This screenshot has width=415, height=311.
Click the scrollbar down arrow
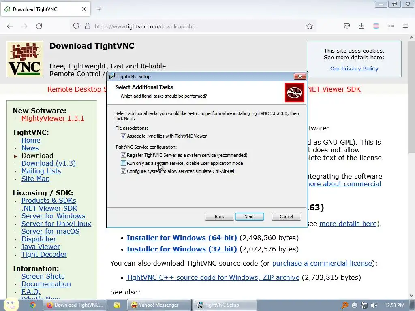(411, 295)
